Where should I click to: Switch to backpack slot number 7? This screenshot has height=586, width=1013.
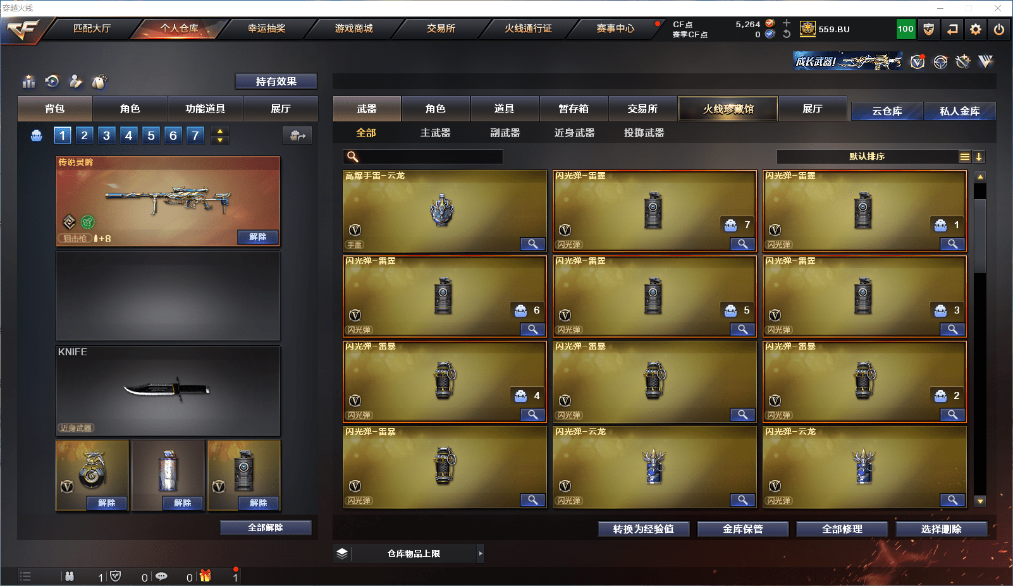195,135
